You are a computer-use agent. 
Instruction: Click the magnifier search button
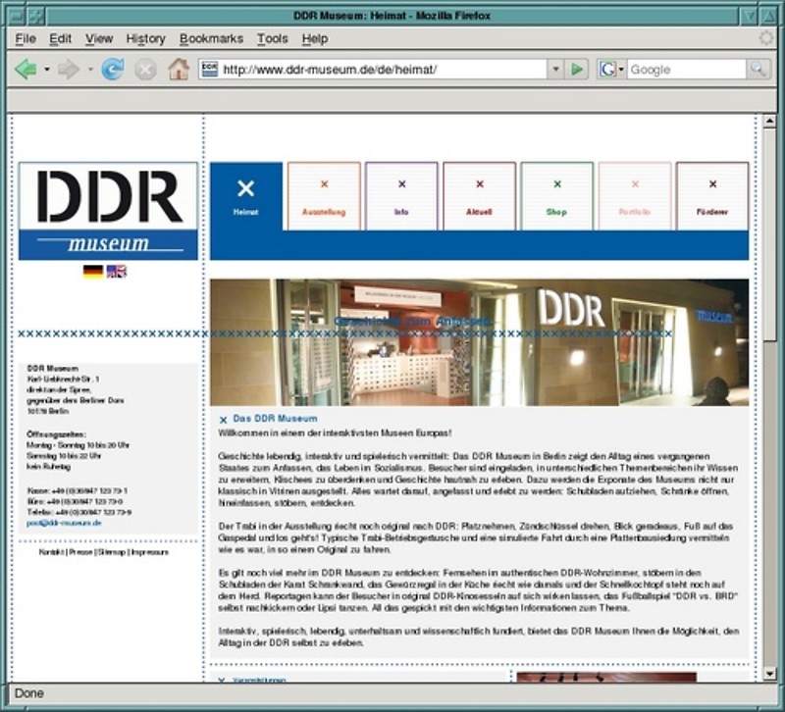click(758, 69)
